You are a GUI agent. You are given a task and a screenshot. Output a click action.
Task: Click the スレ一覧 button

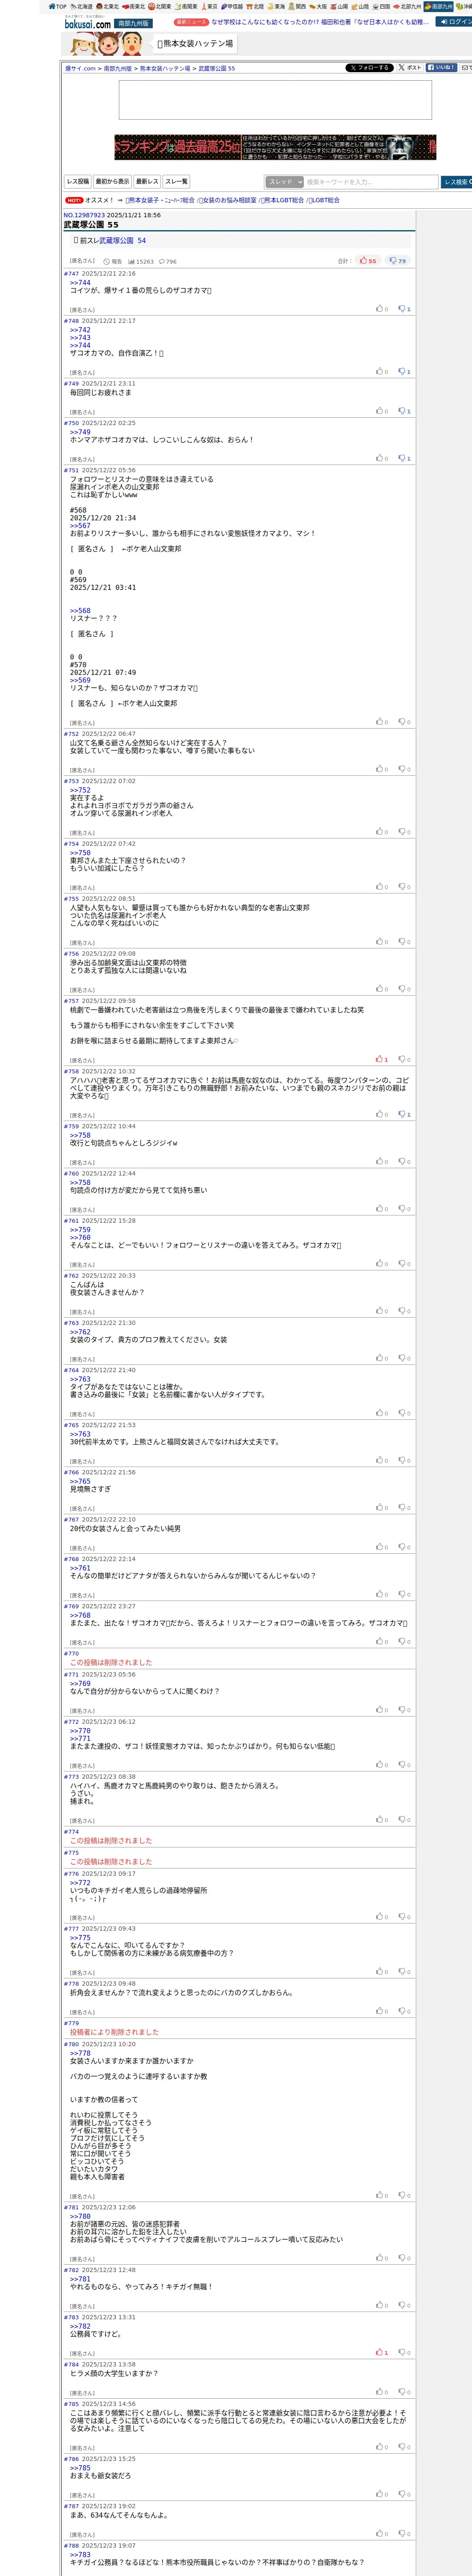pos(176,182)
